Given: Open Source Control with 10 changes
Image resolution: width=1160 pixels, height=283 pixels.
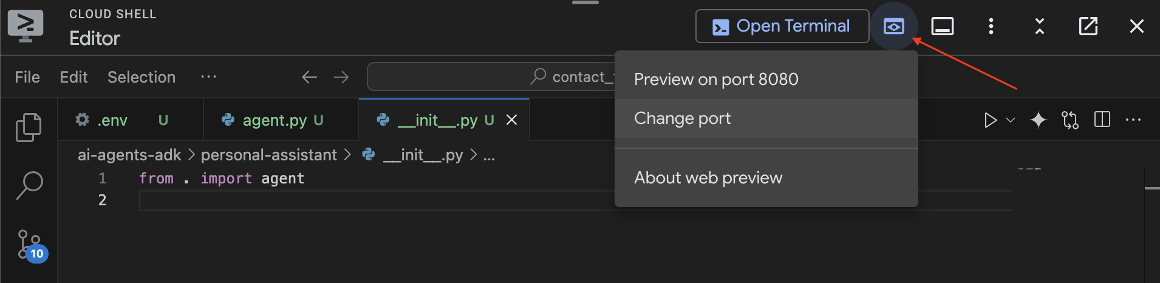Looking at the screenshot, I should click(30, 244).
